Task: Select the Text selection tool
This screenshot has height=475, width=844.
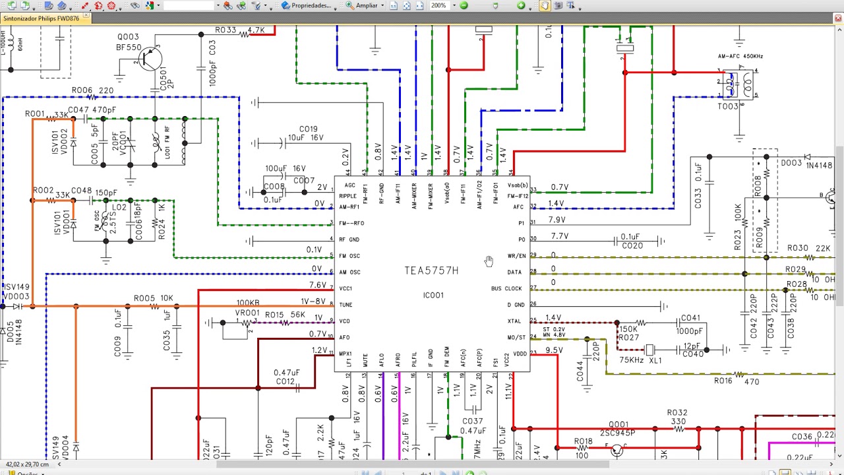Action: (x=571, y=5)
